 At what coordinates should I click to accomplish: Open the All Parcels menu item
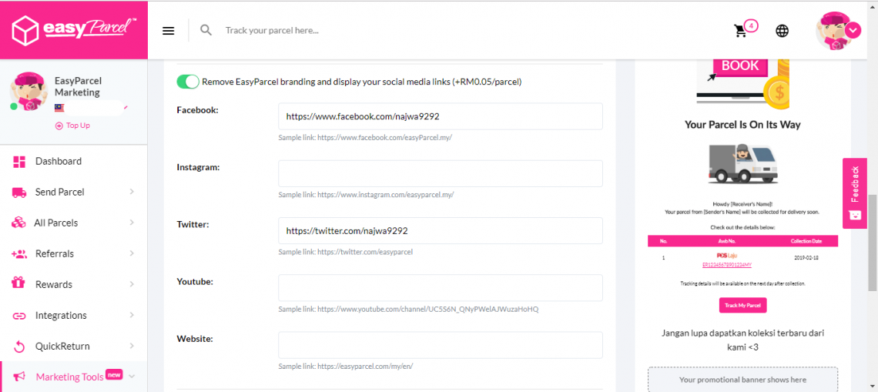click(57, 223)
